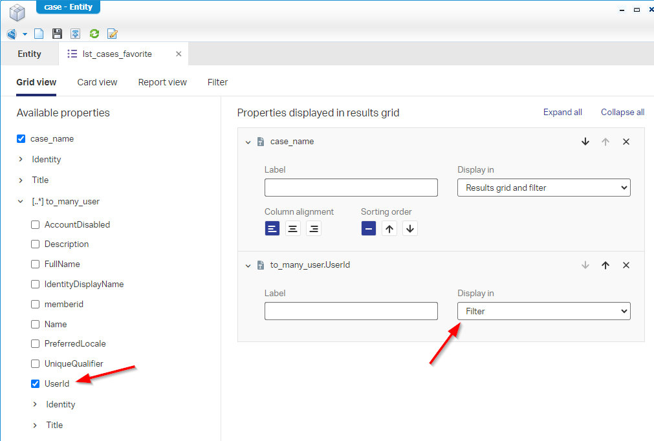The width and height of the screenshot is (654, 441).
Task: Click the green Refresh toolbar icon
Action: point(94,34)
